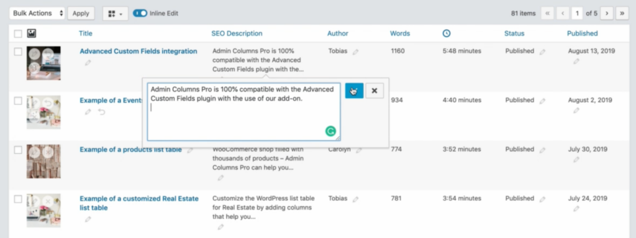Click undo arrow under Example of a Events title
The image size is (636, 238).
[x=101, y=112]
